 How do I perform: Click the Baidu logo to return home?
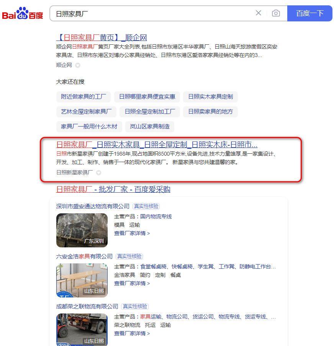tap(23, 13)
